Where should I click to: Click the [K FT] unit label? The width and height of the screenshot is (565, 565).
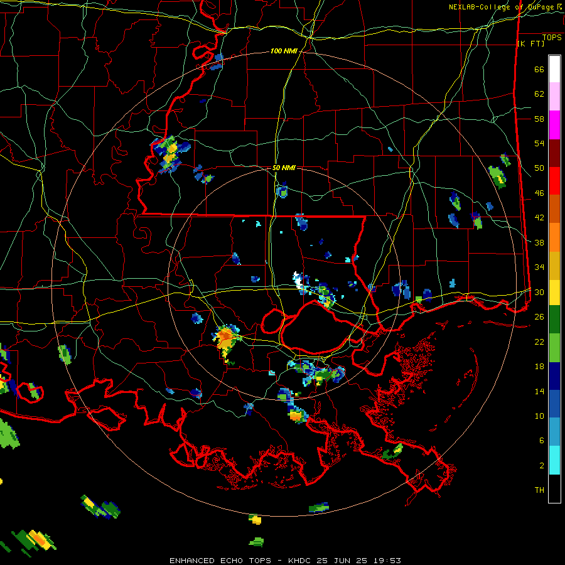pyautogui.click(x=530, y=44)
